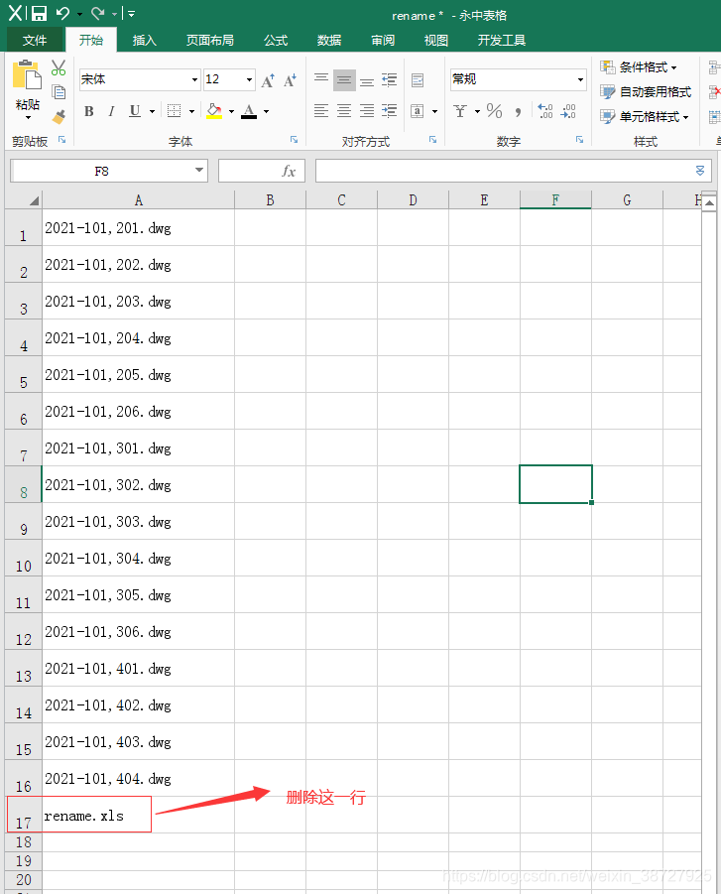Select column F header

[x=555, y=200]
